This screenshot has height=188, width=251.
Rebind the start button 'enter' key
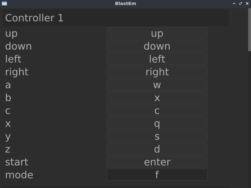click(157, 162)
